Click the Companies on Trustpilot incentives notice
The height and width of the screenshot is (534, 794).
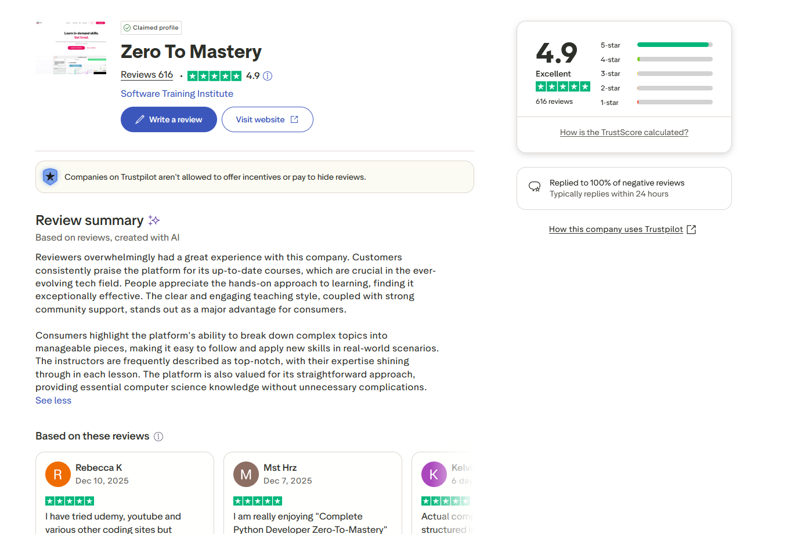pyautogui.click(x=255, y=177)
